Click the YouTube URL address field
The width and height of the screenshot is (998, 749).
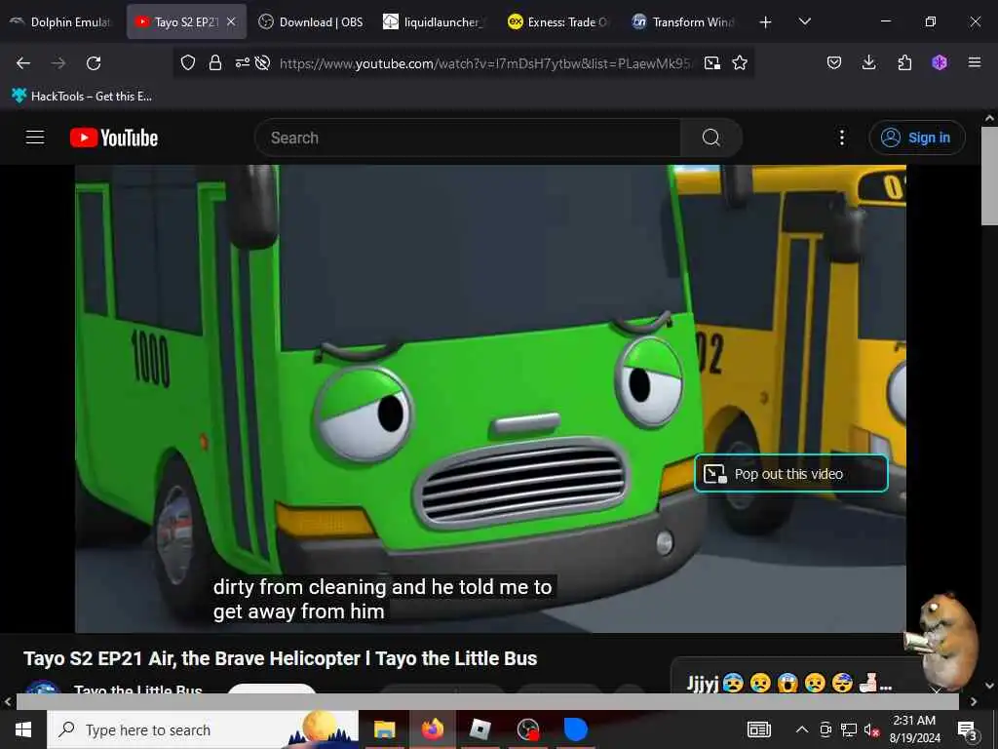[x=485, y=63]
